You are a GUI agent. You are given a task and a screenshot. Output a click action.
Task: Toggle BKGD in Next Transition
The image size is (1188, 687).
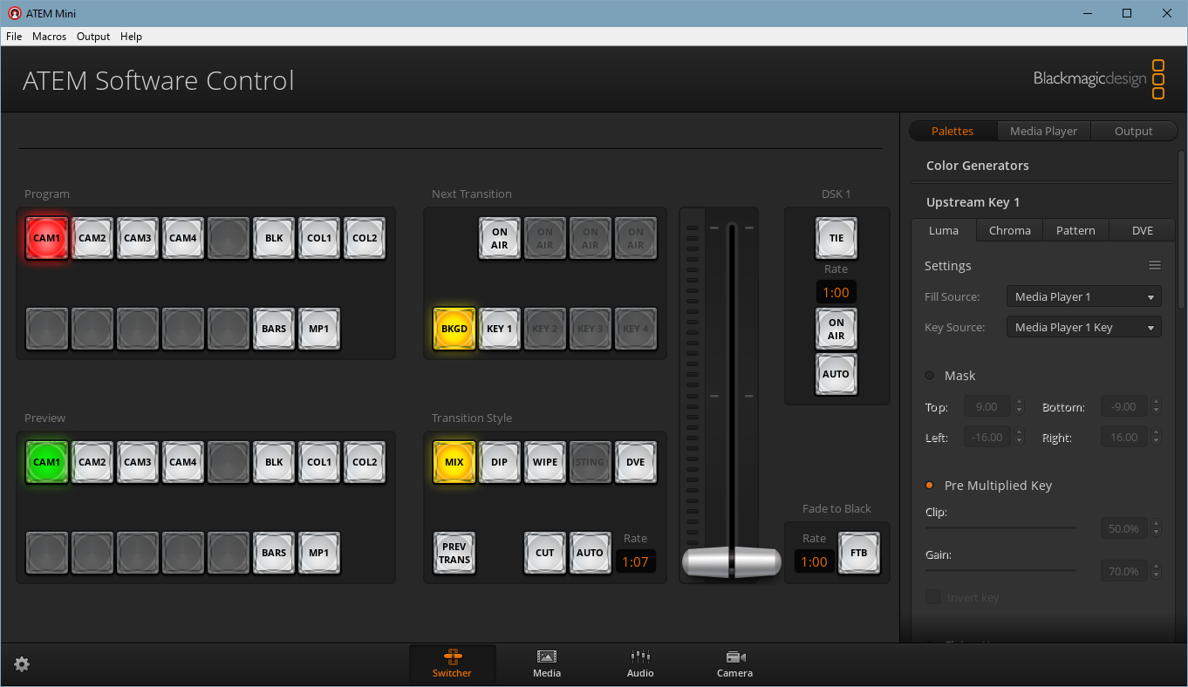click(454, 329)
